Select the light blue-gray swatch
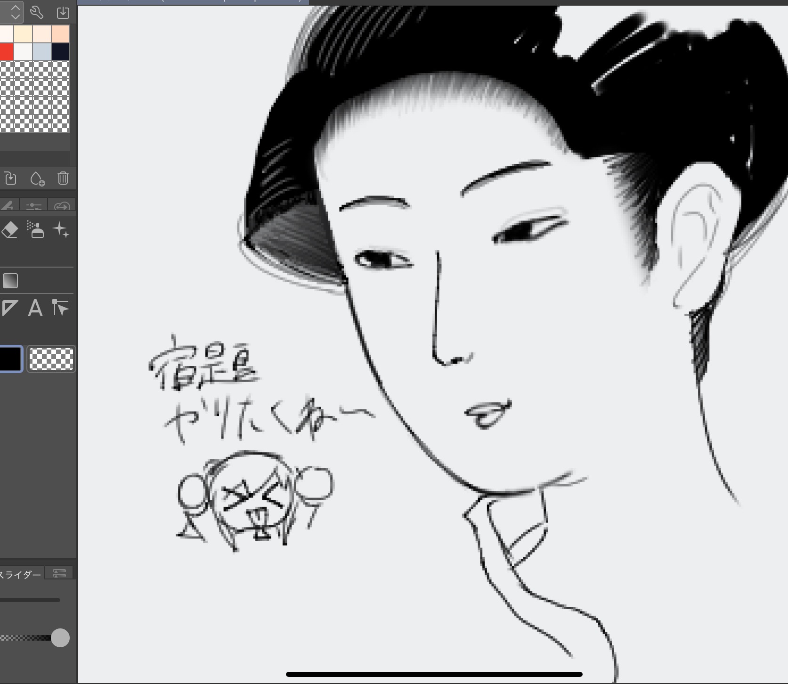The width and height of the screenshot is (788, 684). [x=42, y=52]
